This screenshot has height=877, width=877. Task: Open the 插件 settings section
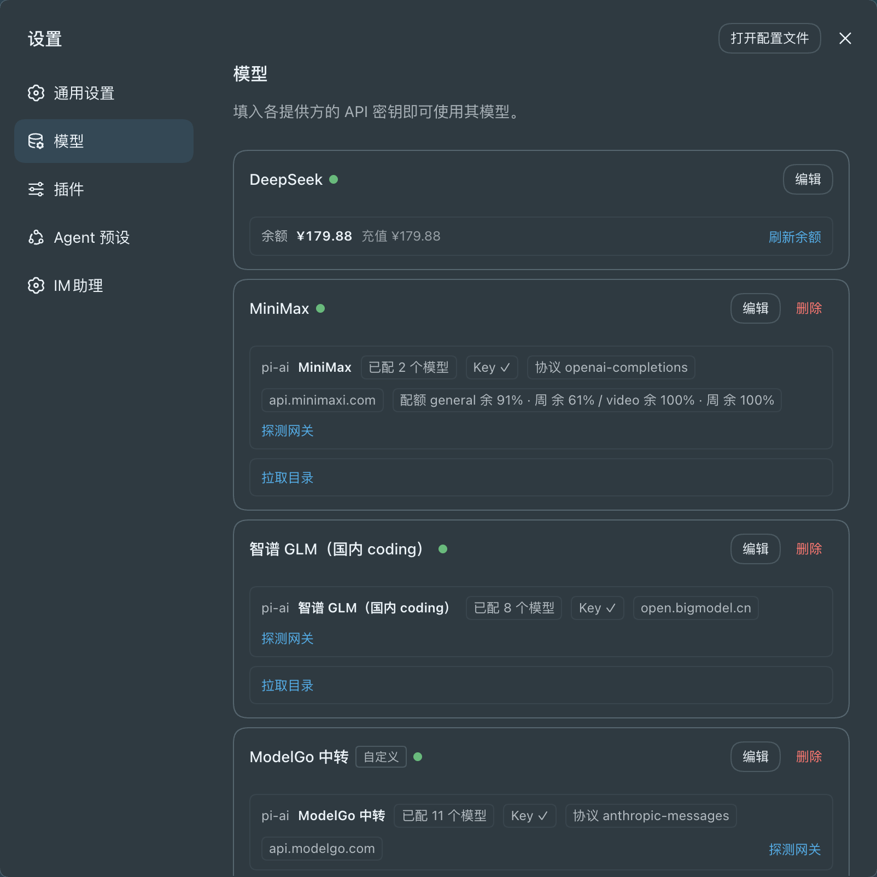[104, 189]
